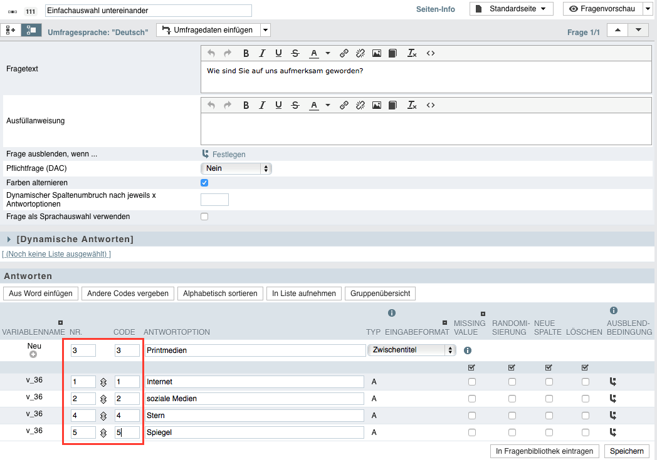Screen dimensions: 657x460
Task: Click Gruppenübersicht button
Action: pos(381,294)
